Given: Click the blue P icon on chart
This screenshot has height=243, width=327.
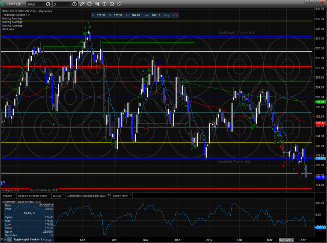Looking at the screenshot, I should [4, 183].
